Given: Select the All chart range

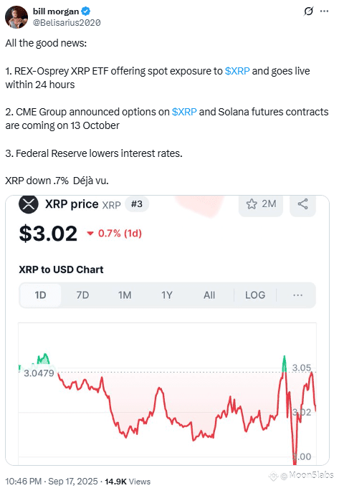Looking at the screenshot, I should coord(209,295).
